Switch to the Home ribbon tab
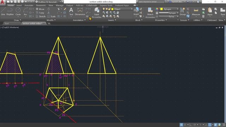This screenshot has width=226, height=127. (x=11, y=5)
